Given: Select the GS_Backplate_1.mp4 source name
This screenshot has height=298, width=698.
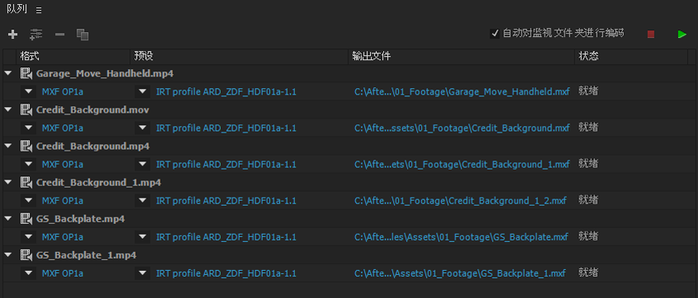Looking at the screenshot, I should (x=87, y=256).
